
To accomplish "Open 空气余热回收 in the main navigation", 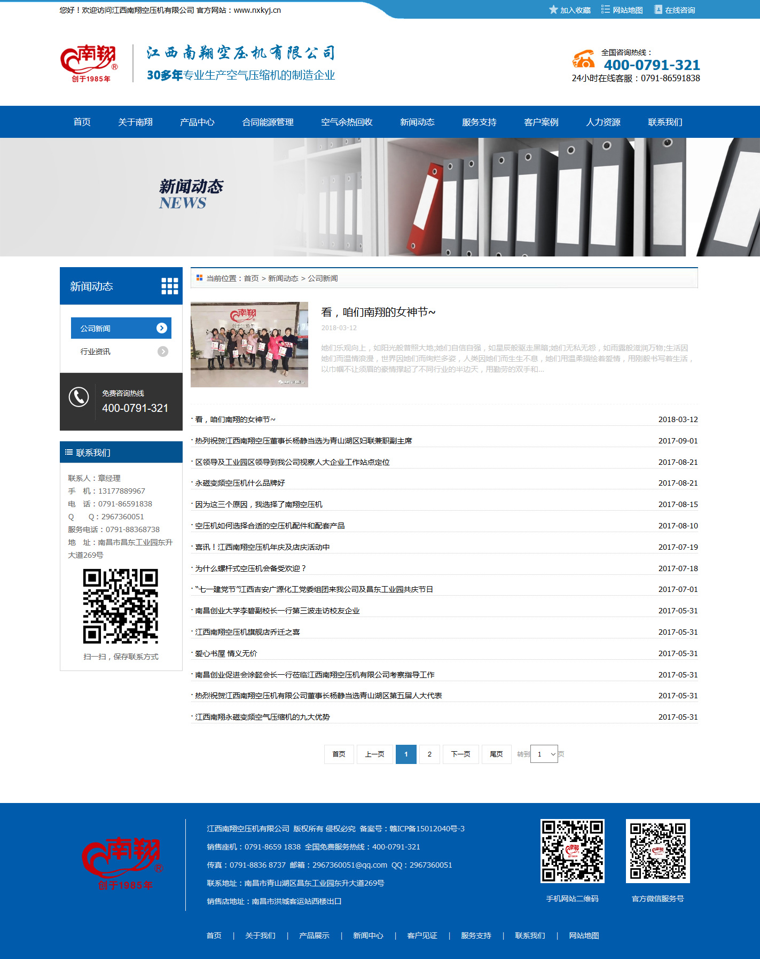I will [347, 122].
